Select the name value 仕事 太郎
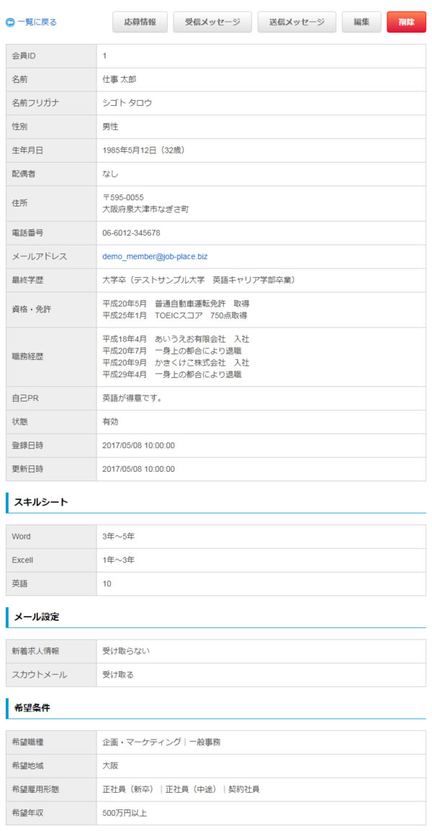The width and height of the screenshot is (432, 831). click(120, 79)
